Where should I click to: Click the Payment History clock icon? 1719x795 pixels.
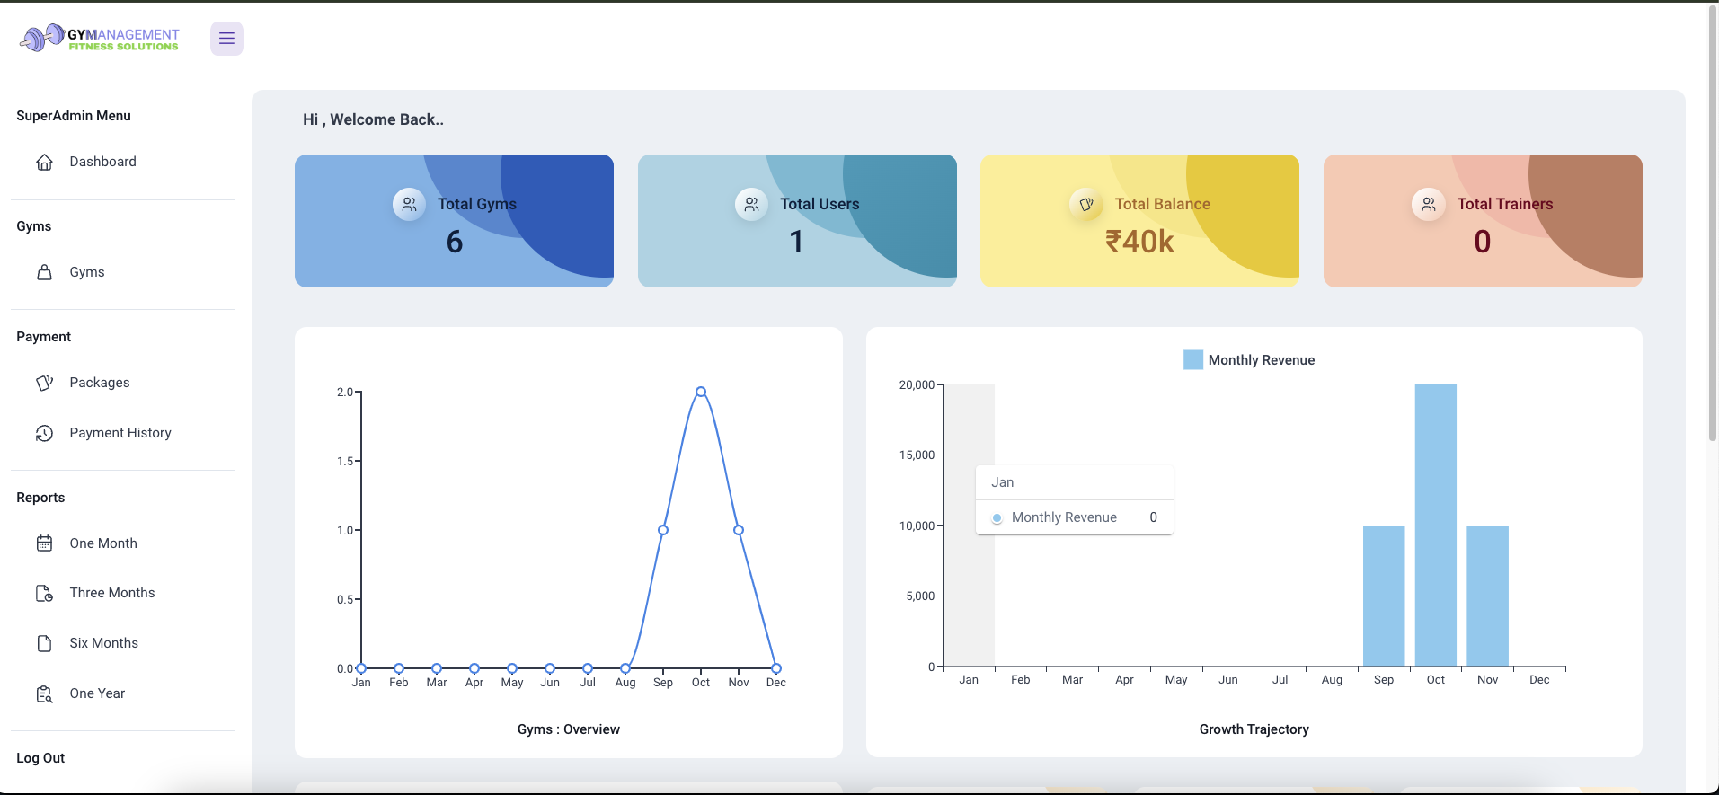click(x=44, y=434)
